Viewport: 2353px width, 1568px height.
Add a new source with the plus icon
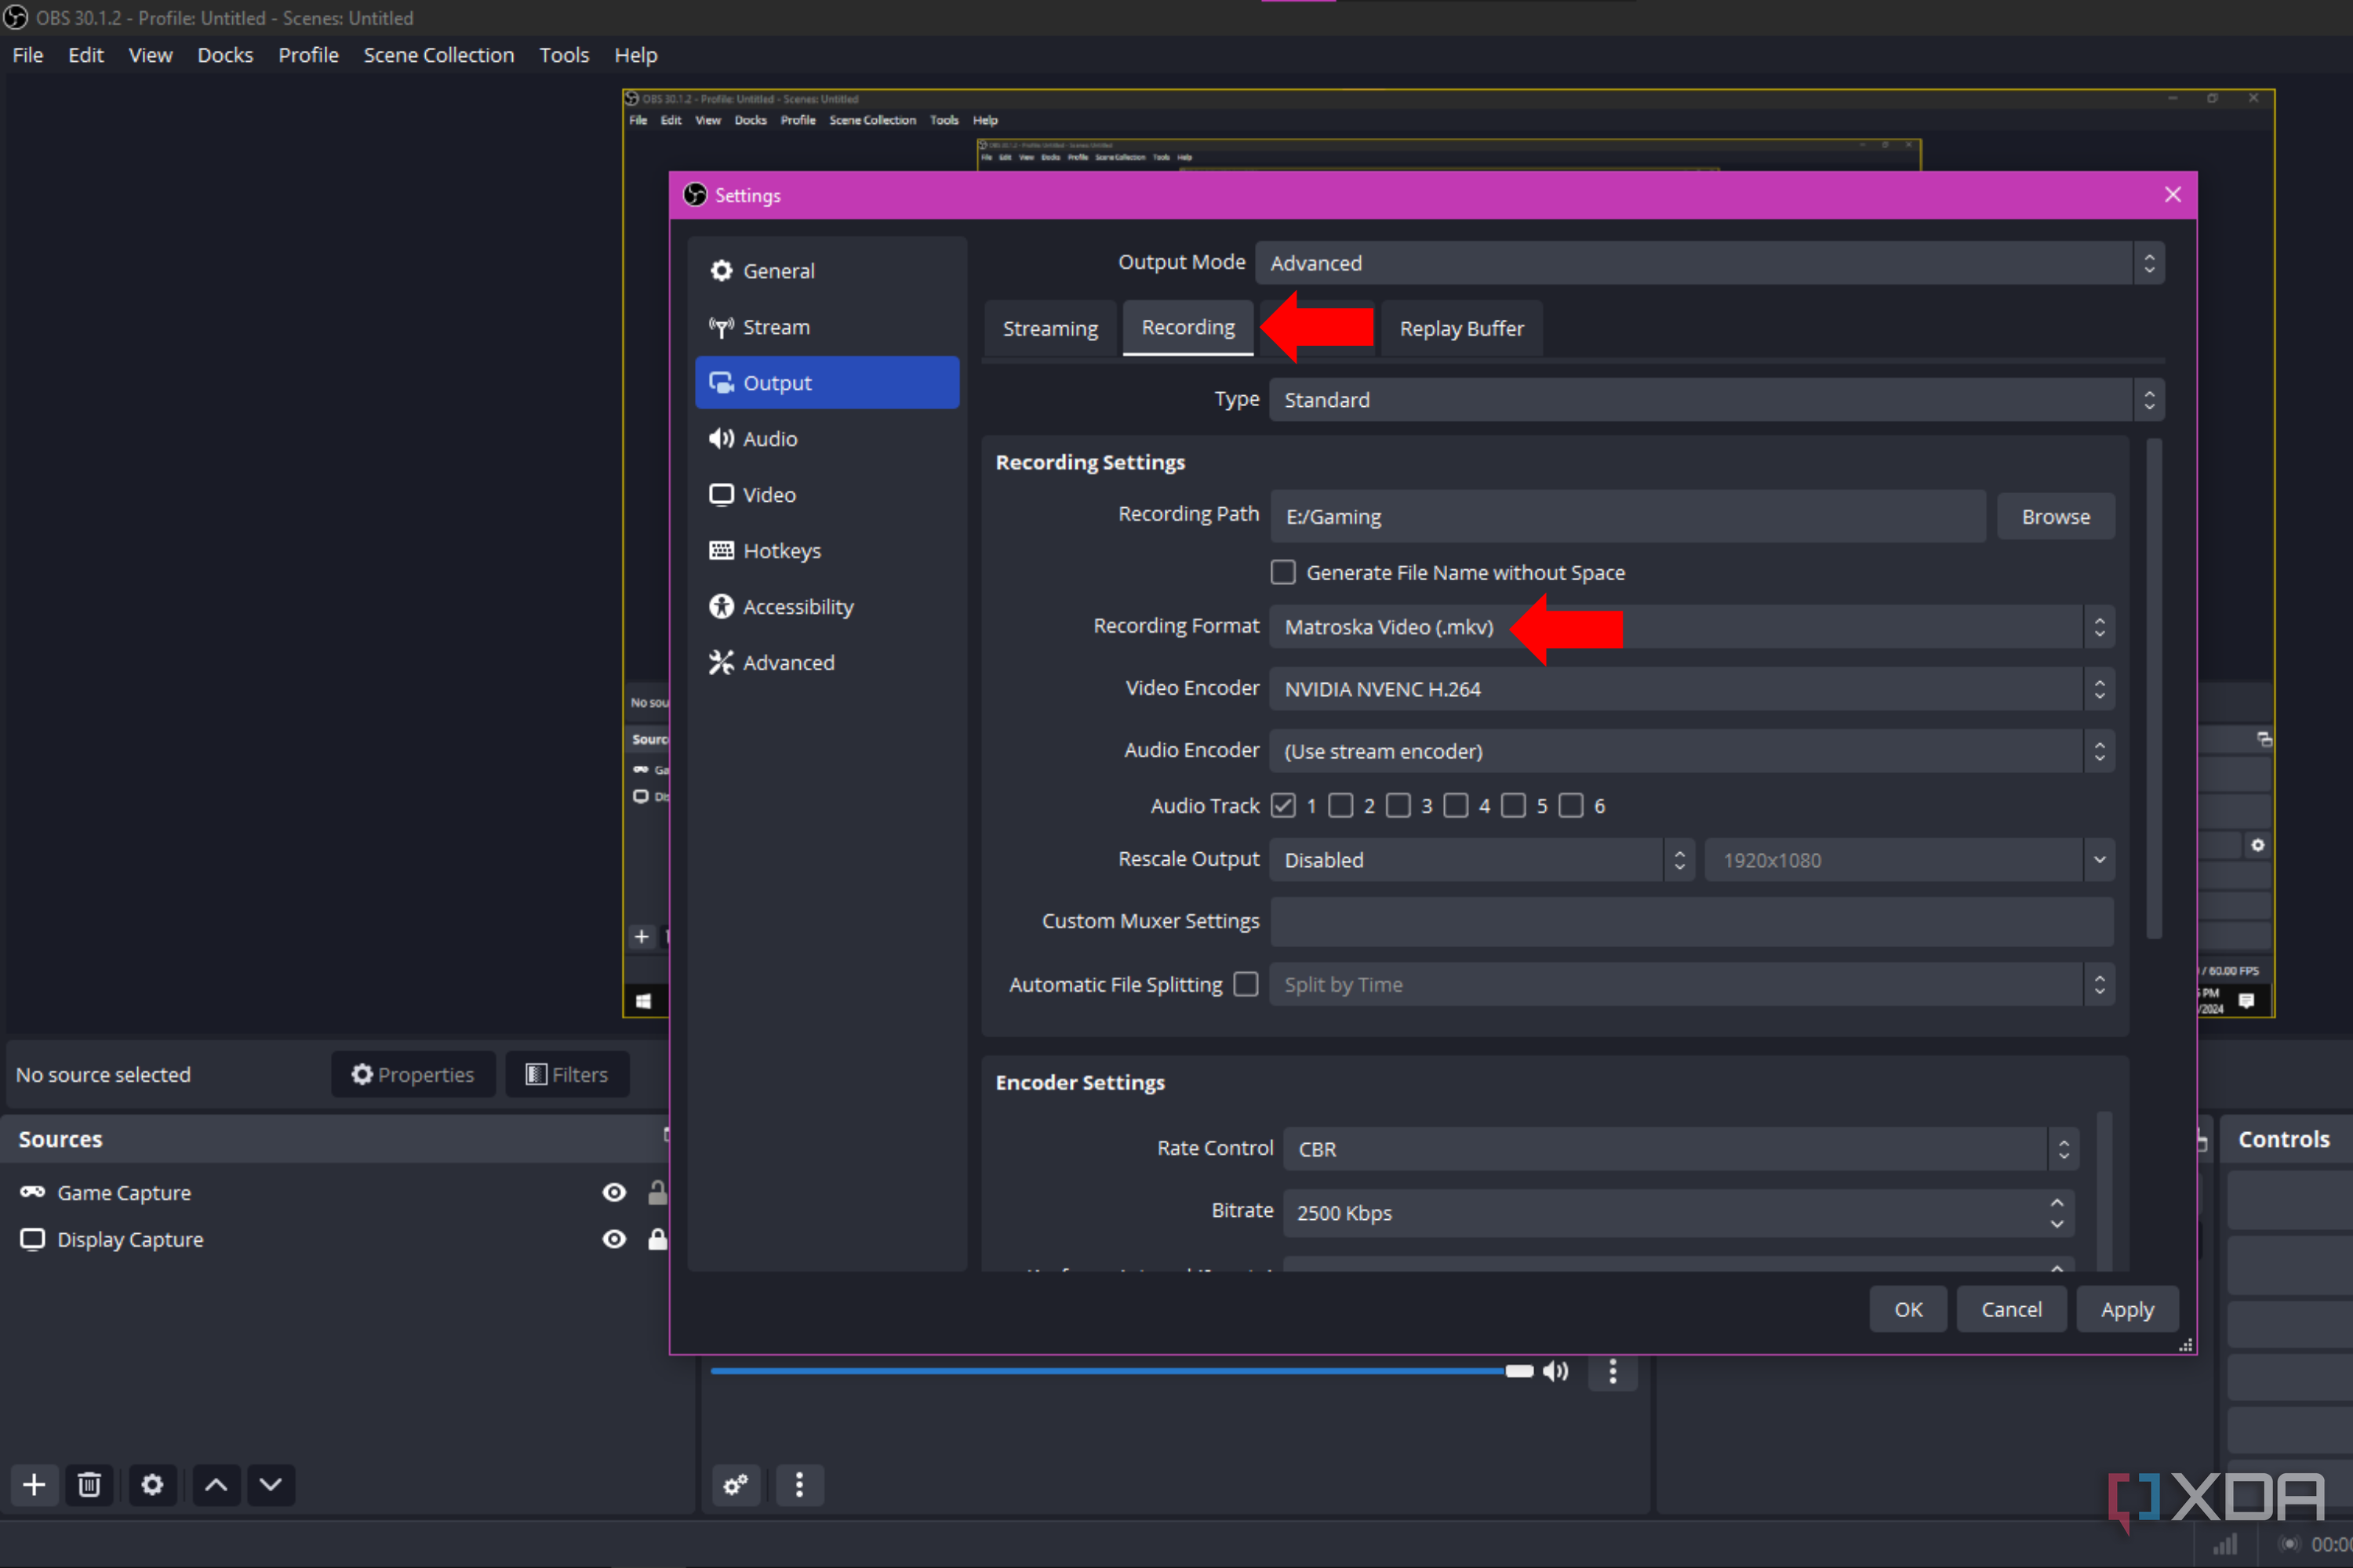click(x=33, y=1485)
